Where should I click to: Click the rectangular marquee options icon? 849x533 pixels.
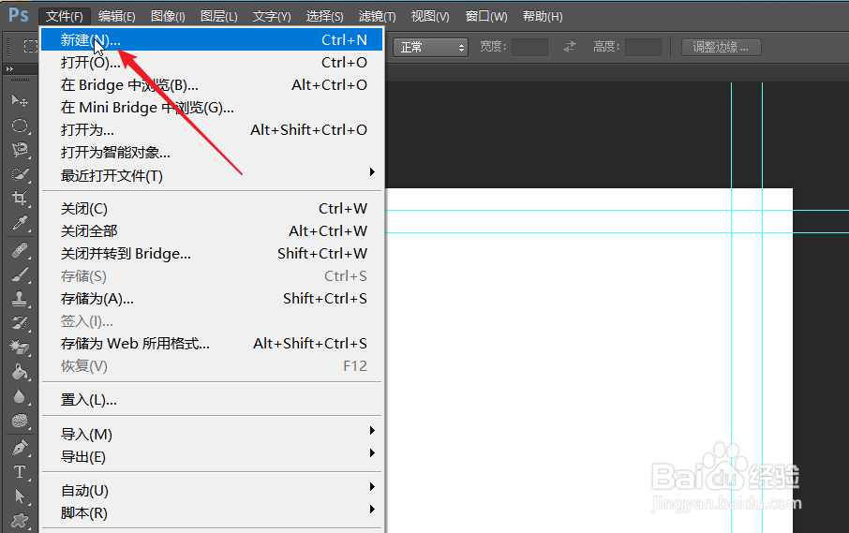30,47
